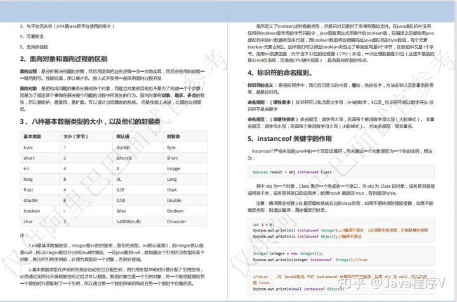457x302 pixels.
Task: Click the heading "5、instanceof 关键字的作用"
Action: [x=289, y=138]
